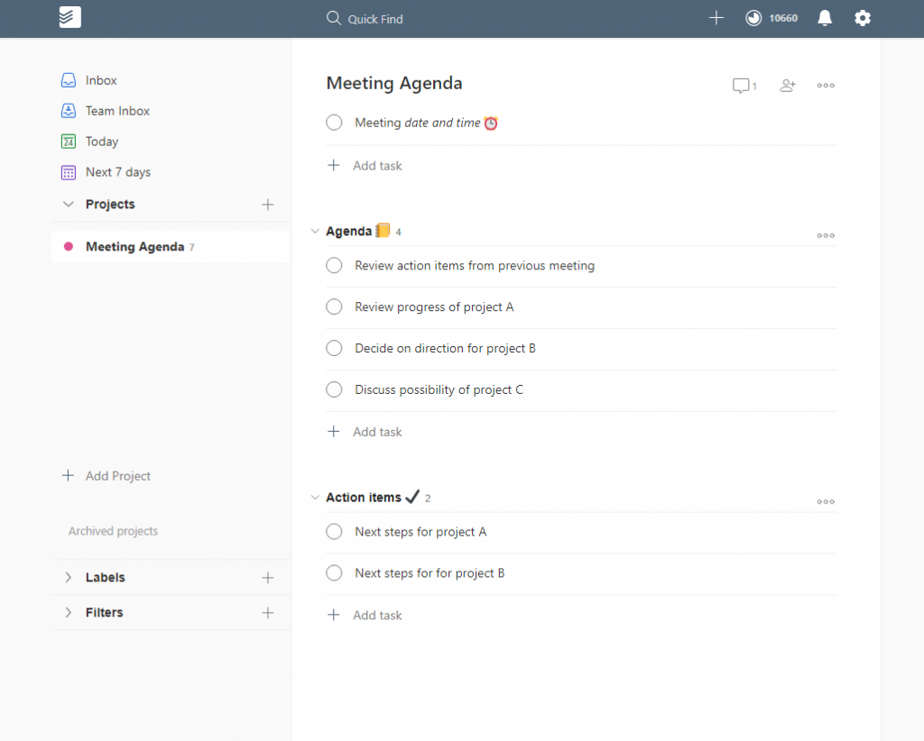Open task text Discuss possibility of project C
Screen dimensions: 924x741
(439, 390)
